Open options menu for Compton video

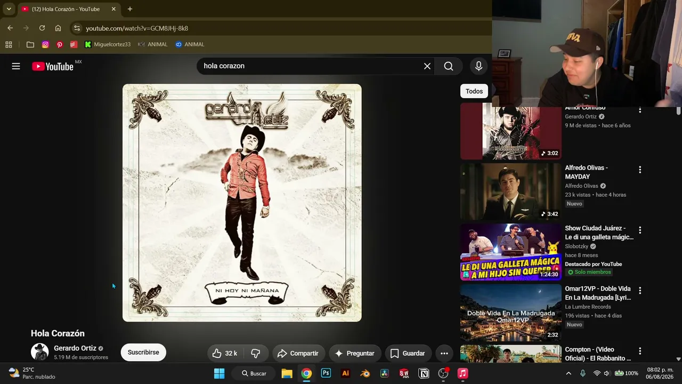[640, 351]
